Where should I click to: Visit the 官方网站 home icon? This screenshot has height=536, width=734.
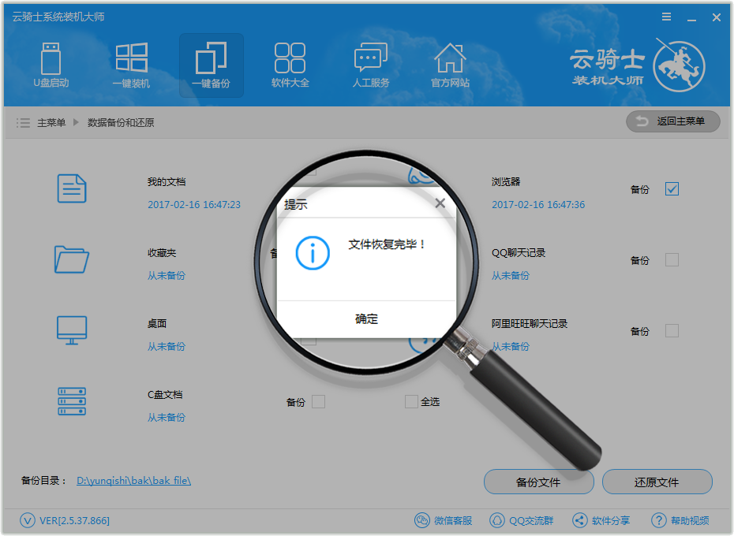click(450, 65)
